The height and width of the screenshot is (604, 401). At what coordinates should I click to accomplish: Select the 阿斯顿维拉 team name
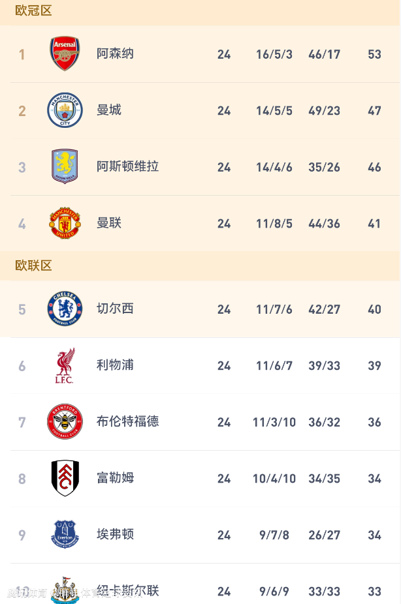[x=127, y=166]
